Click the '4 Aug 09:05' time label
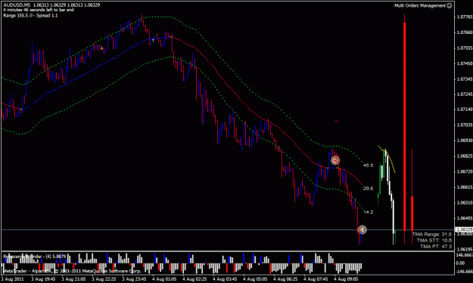Screen dimensions: 473x283 346,279
